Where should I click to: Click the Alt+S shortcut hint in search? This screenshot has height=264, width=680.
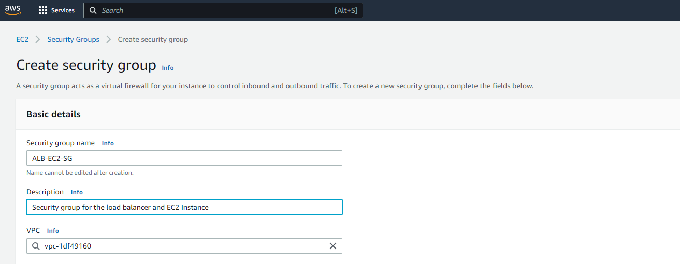[346, 10]
